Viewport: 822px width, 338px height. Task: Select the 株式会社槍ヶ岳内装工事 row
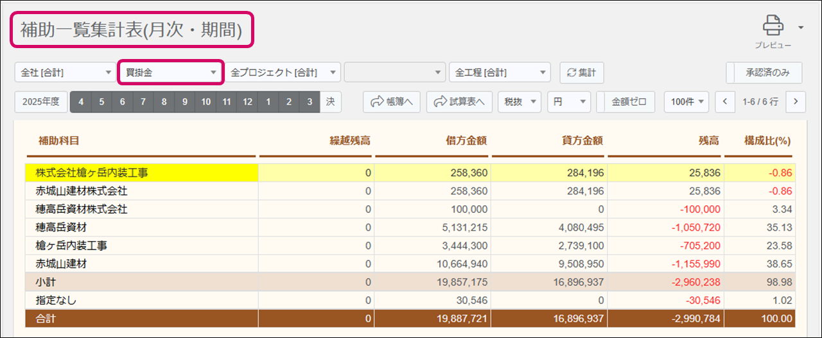pos(141,173)
